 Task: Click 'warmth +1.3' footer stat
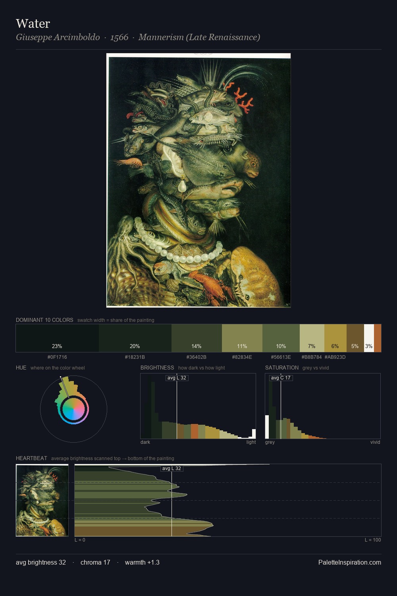tap(142, 562)
